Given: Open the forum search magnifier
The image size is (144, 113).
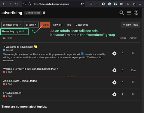Looking at the screenshot, I should tap(121, 13).
